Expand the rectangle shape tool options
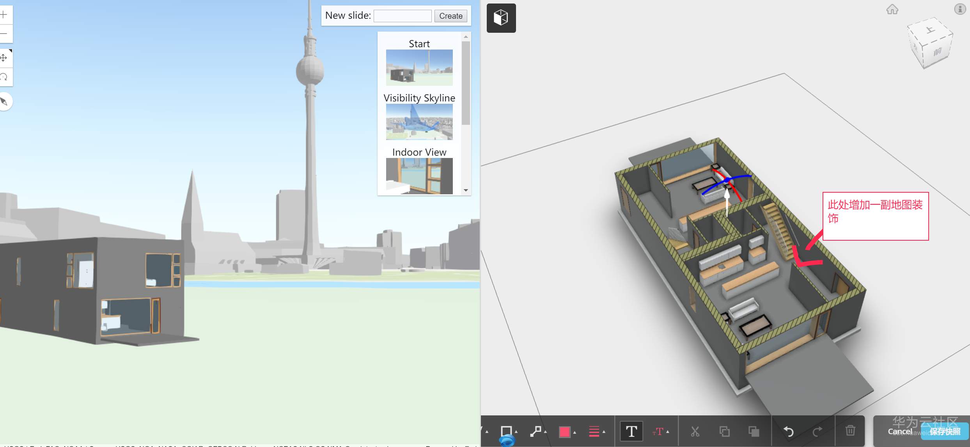Image resolution: width=970 pixels, height=447 pixels. pos(516,432)
